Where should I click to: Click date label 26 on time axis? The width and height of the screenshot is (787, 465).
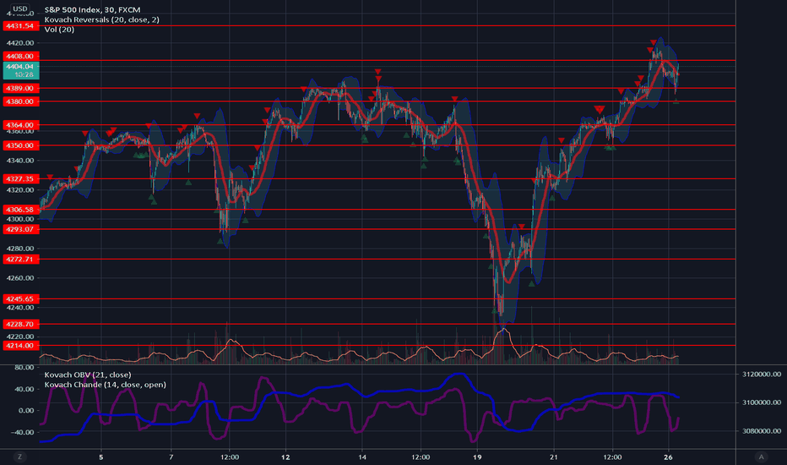[668, 457]
